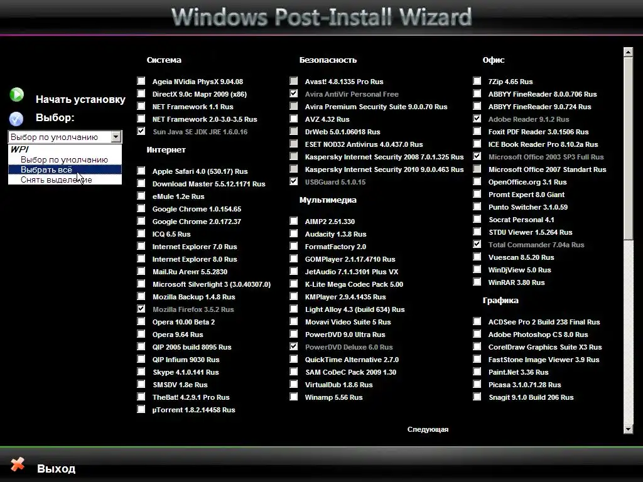Check Ageia NVidia PhysX 9.04.08
Image resolution: width=643 pixels, height=482 pixels.
pyautogui.click(x=141, y=81)
